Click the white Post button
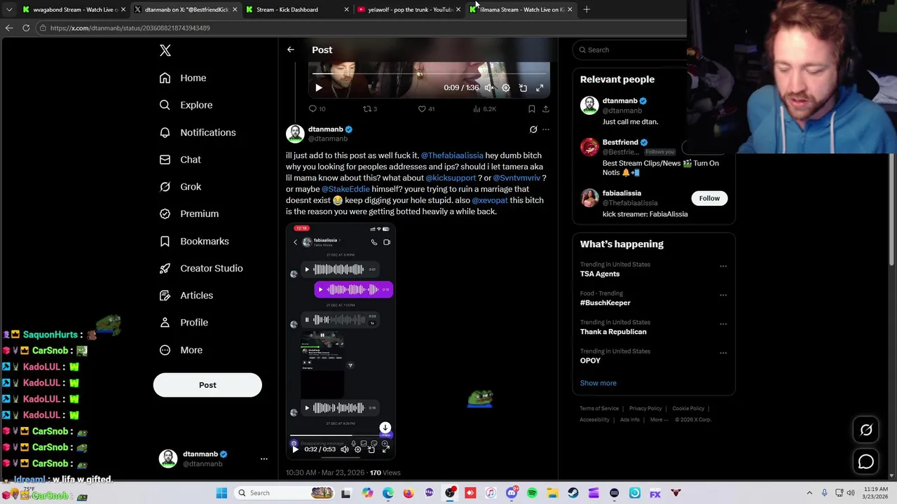 (x=207, y=385)
